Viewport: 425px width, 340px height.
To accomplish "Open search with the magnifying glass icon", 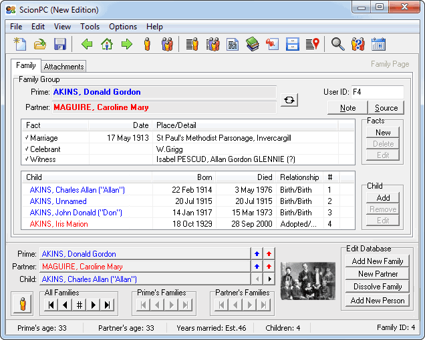I will [x=337, y=44].
